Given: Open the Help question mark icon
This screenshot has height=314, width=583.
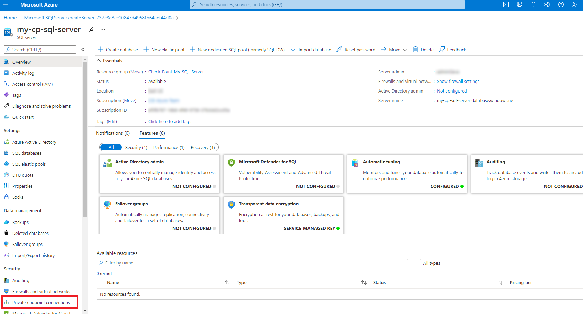Looking at the screenshot, I should point(561,4).
